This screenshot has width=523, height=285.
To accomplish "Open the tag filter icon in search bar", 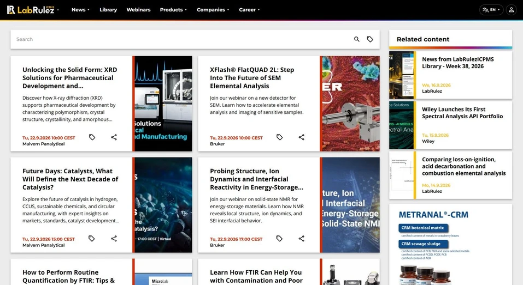I will [370, 39].
